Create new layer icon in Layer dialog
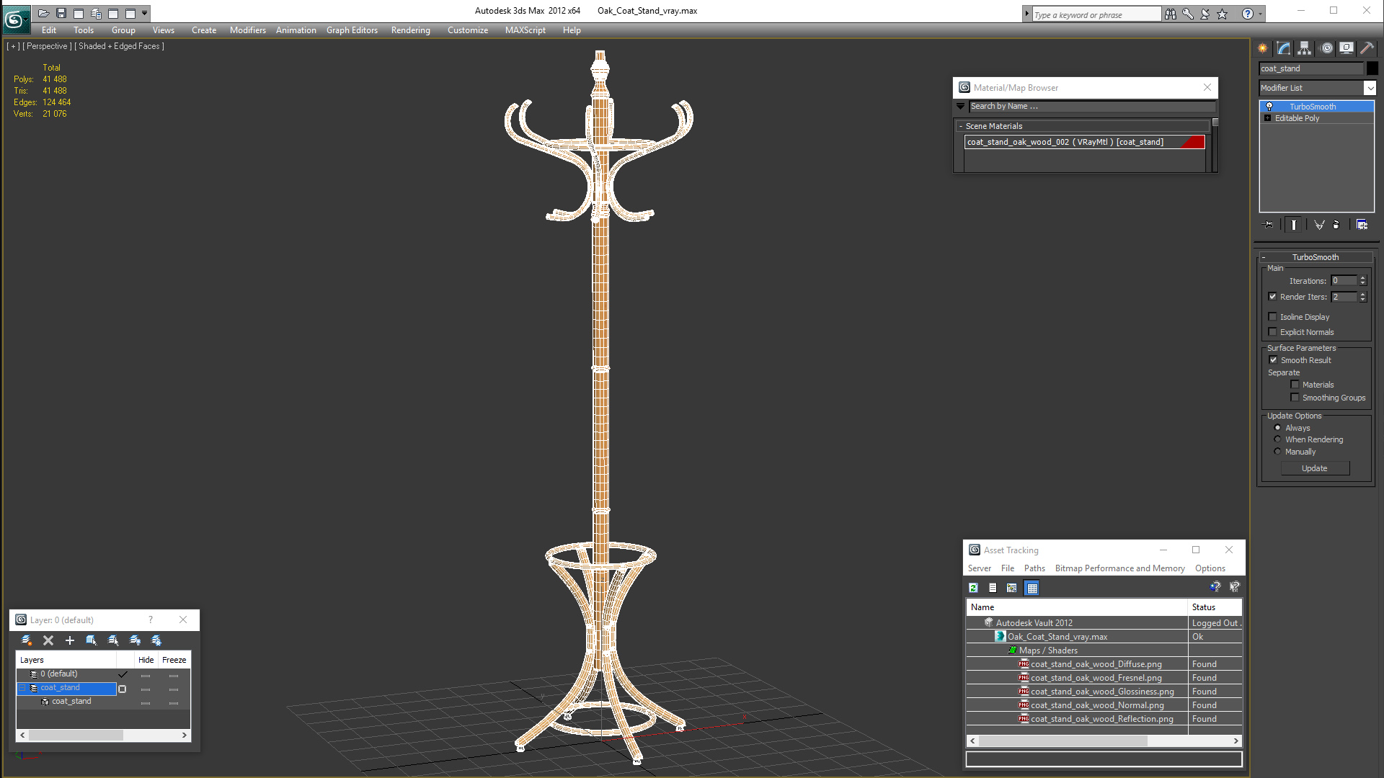Viewport: 1384px width, 778px height. pyautogui.click(x=27, y=640)
